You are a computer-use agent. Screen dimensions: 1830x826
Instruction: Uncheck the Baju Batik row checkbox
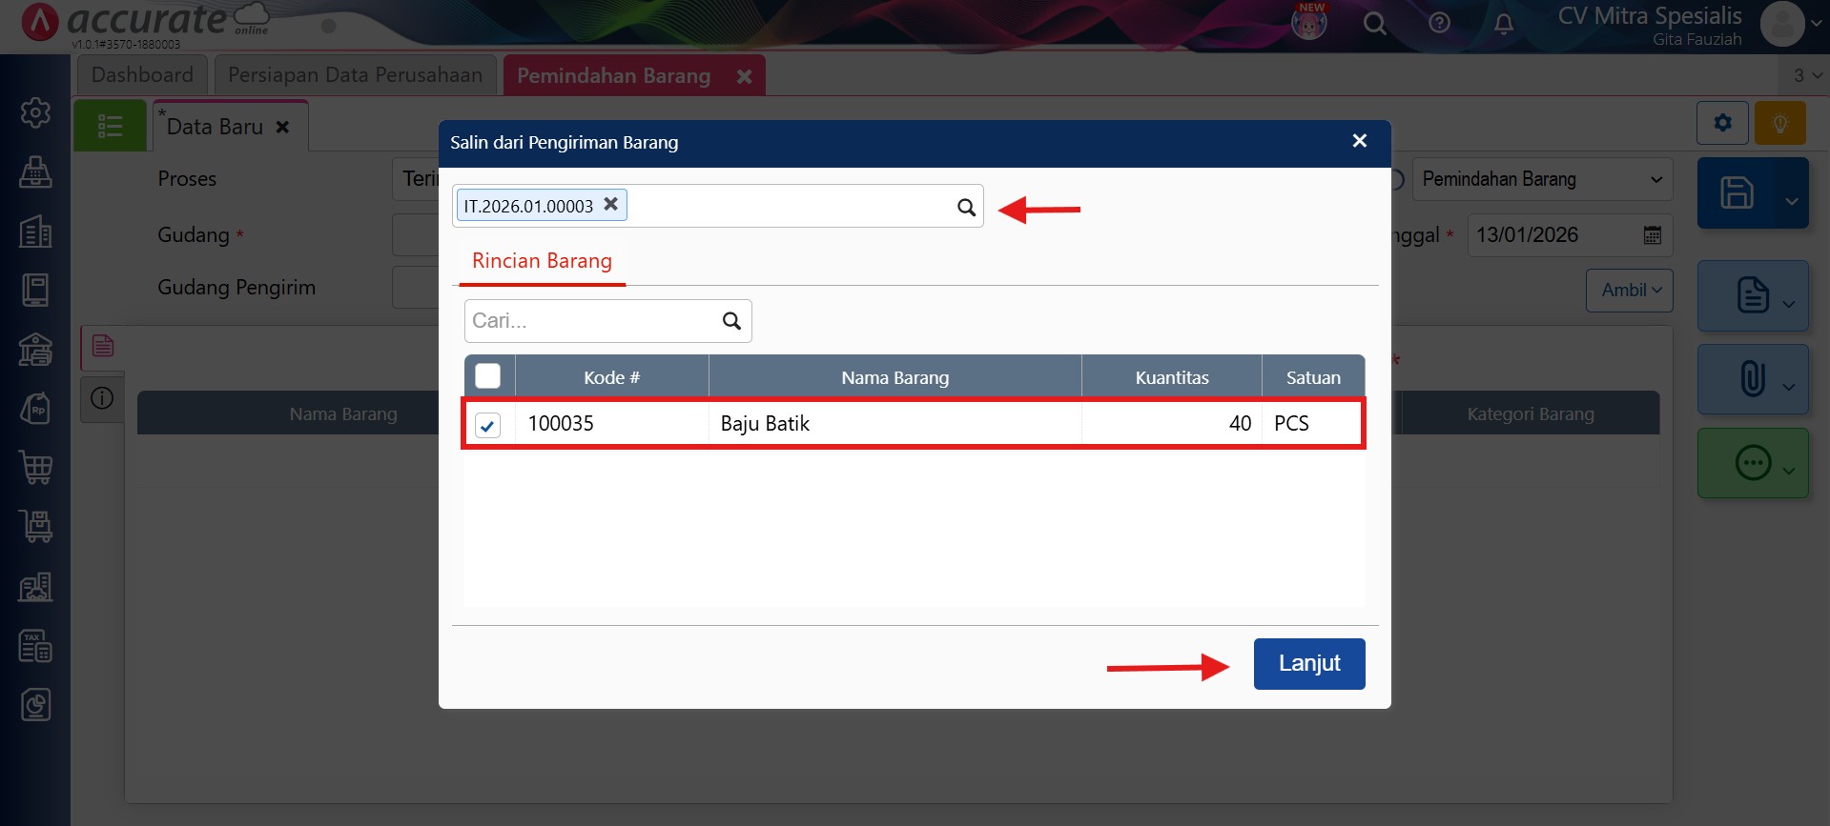[487, 425]
